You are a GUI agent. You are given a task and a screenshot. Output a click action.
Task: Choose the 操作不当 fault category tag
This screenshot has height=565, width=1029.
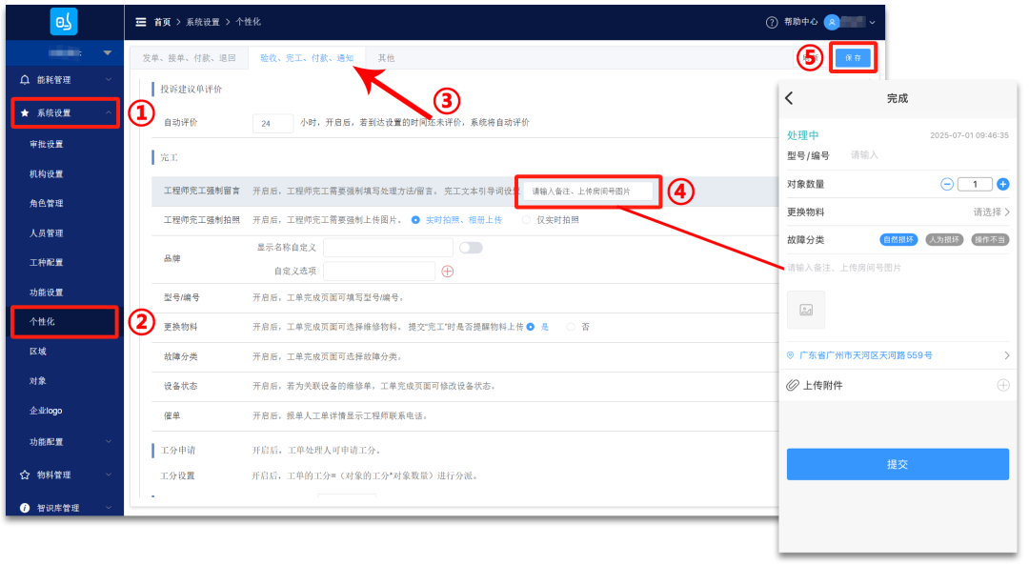(990, 239)
